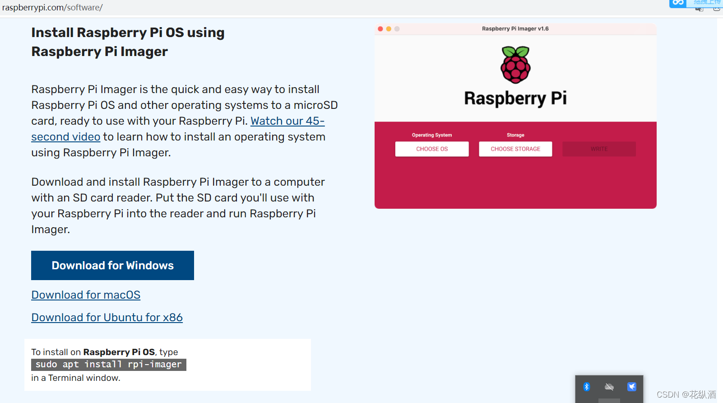Click the "Raspberry Pi Imager v1.6" window title
This screenshot has width=723, height=403.
pos(515,28)
